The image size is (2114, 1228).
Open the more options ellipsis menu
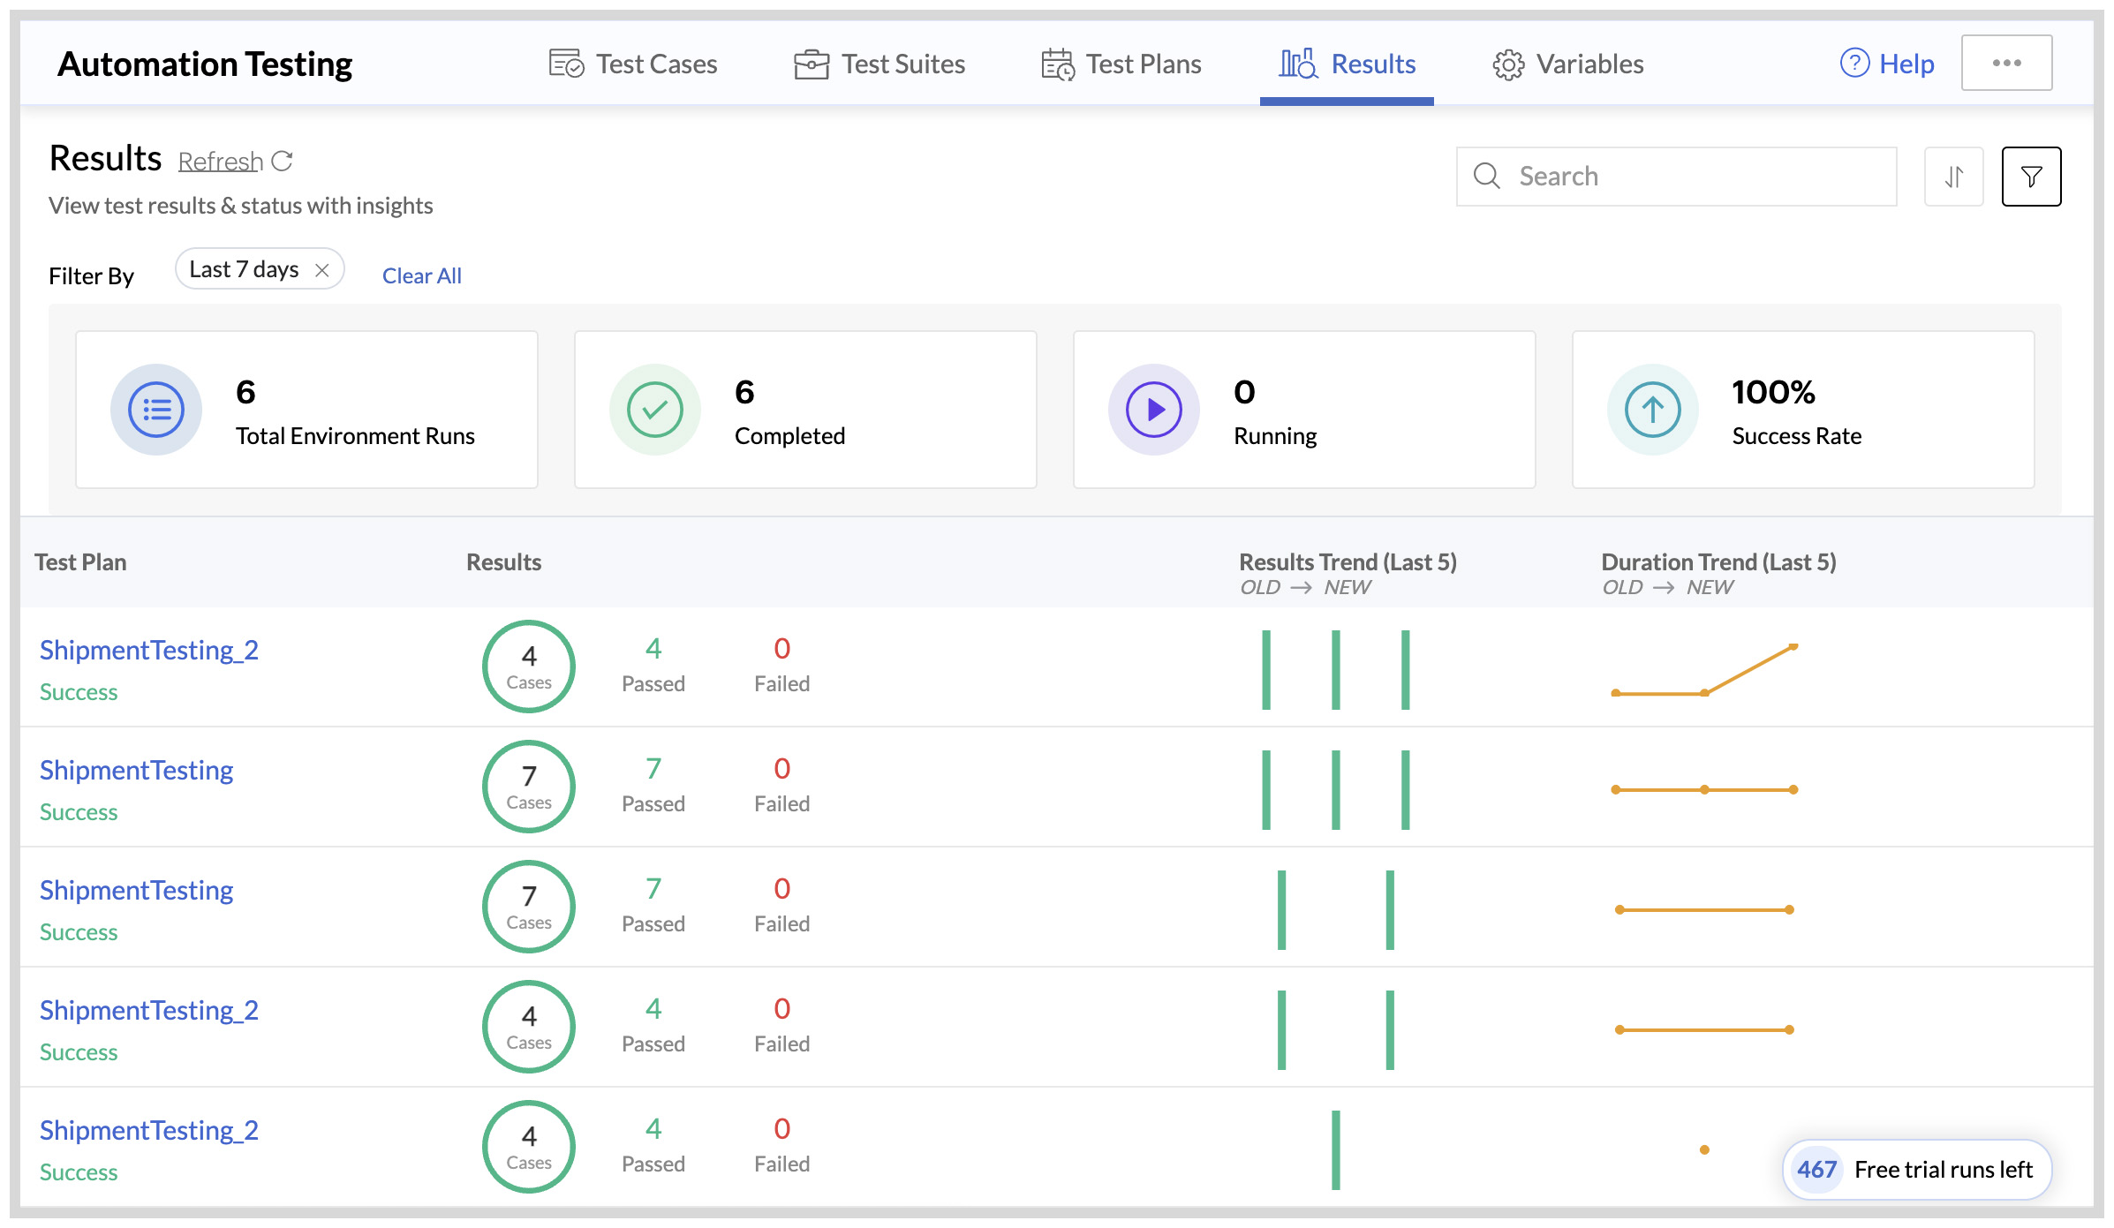tap(2006, 62)
